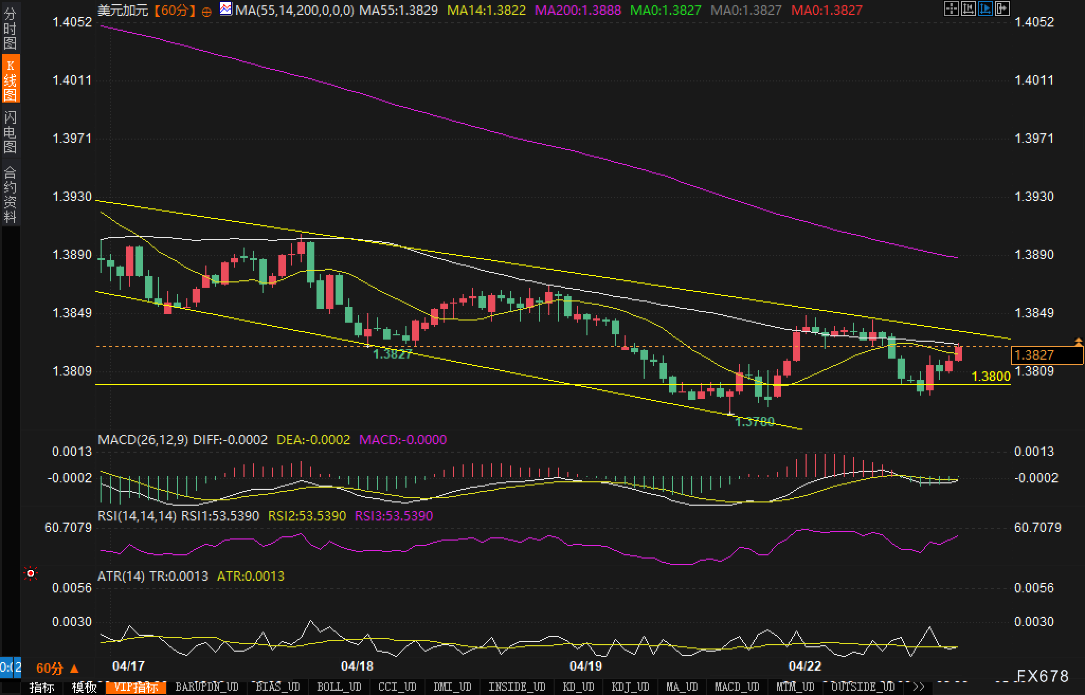Click the expand panel arrow icon at top right
Viewport: 1085px width, 695px height.
[x=1002, y=8]
